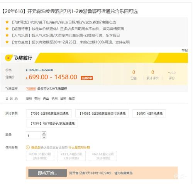This screenshot has width=193, height=184.
Task: Select the 【759】6店1晚 package option
Action: [49, 114]
